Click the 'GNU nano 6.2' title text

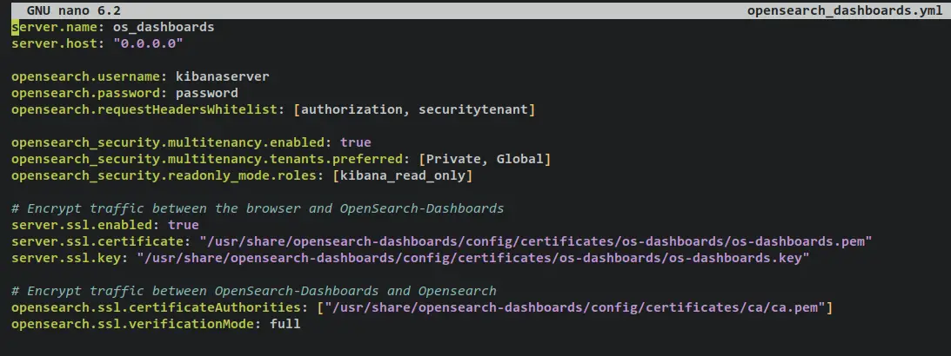click(73, 10)
